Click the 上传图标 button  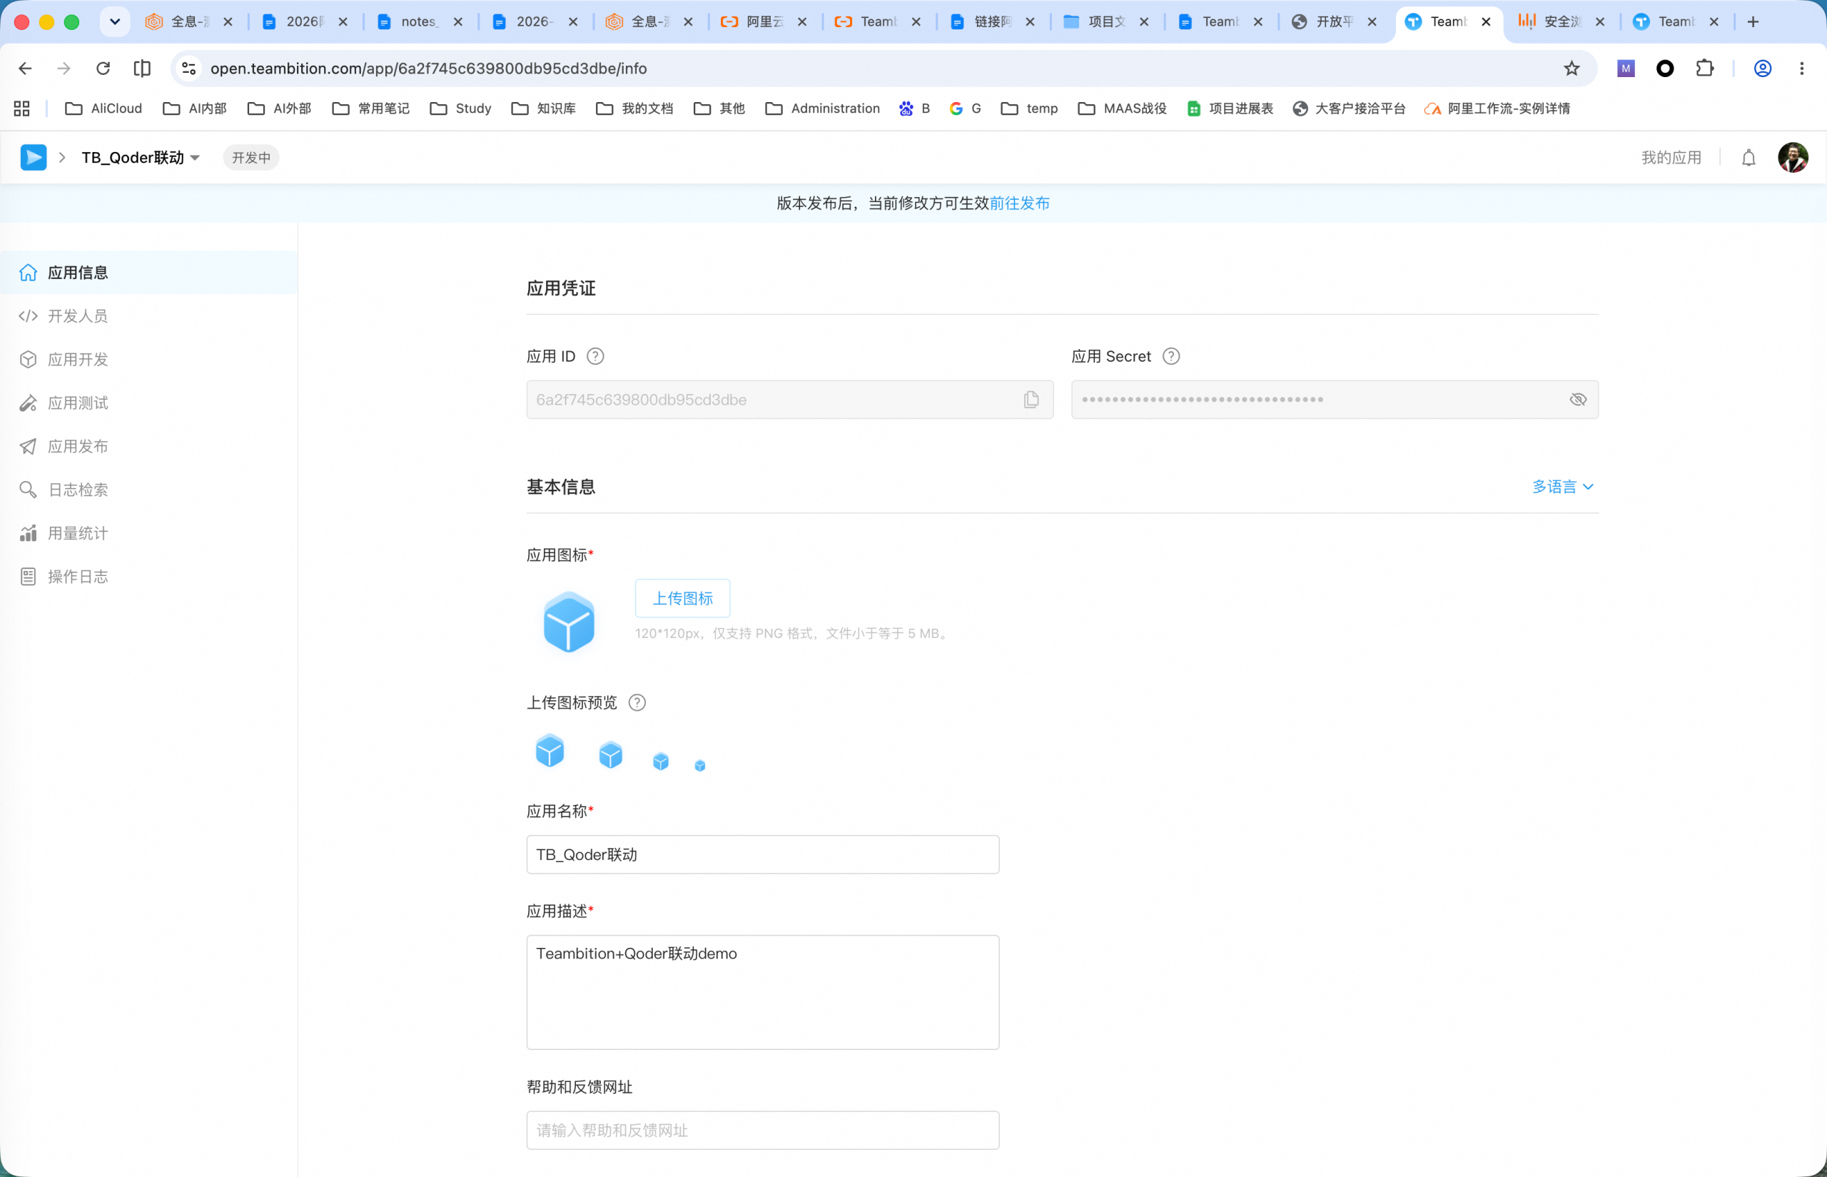(x=682, y=598)
